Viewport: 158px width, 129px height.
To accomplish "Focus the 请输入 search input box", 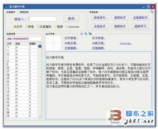I will [x=42, y=19].
